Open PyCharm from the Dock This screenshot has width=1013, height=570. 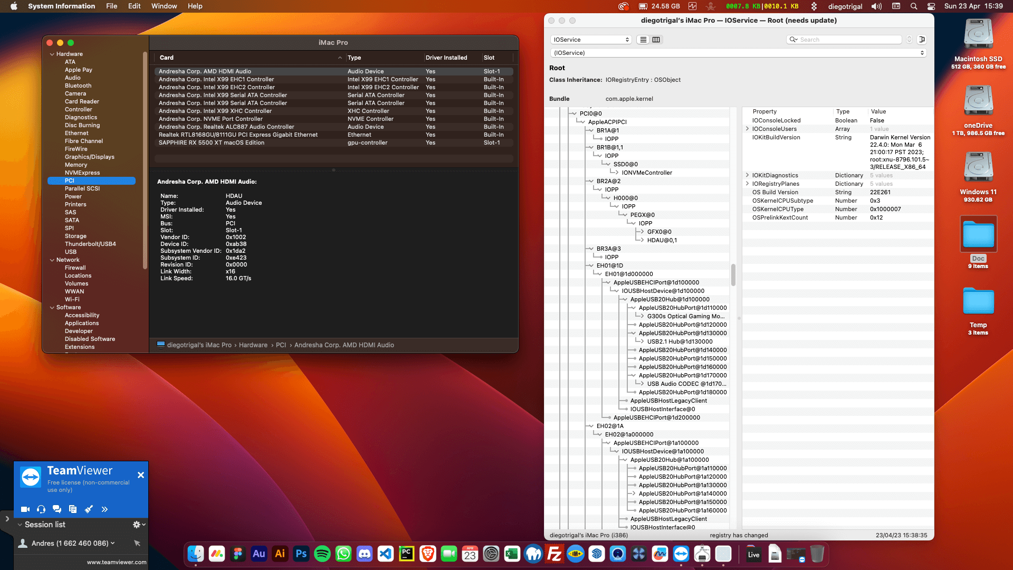tap(407, 554)
